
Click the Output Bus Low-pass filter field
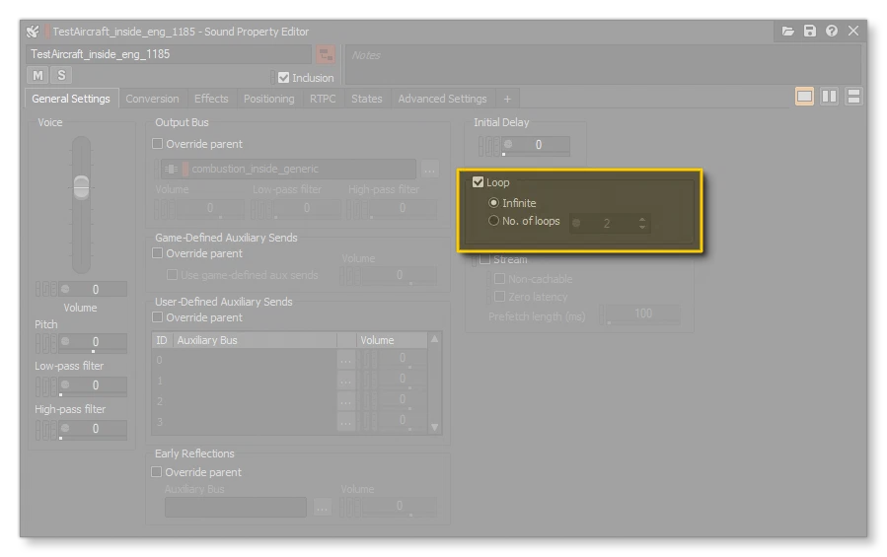(307, 209)
